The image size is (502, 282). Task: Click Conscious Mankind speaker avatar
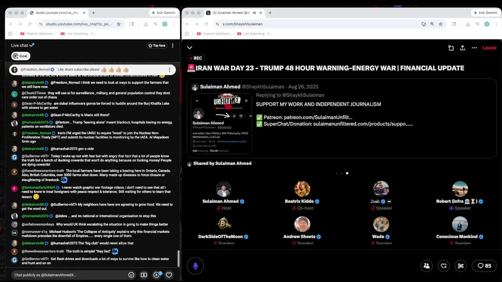pos(460,224)
